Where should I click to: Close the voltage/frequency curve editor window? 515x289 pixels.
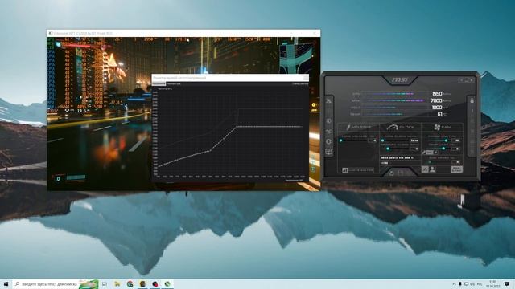(x=306, y=78)
